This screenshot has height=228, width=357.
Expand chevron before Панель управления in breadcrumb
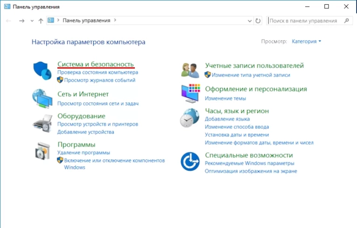pos(58,20)
